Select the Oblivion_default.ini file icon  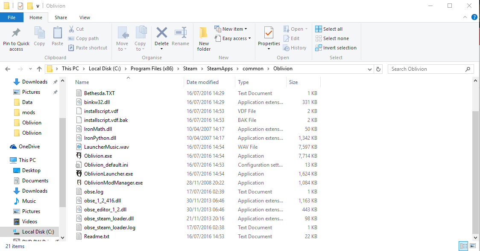coord(79,165)
